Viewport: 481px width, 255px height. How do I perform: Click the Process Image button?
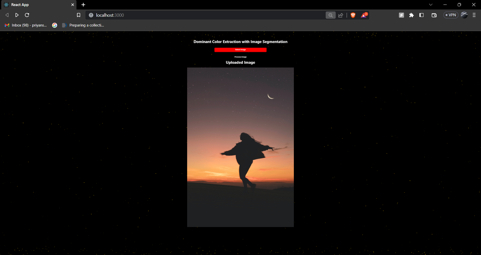click(240, 57)
